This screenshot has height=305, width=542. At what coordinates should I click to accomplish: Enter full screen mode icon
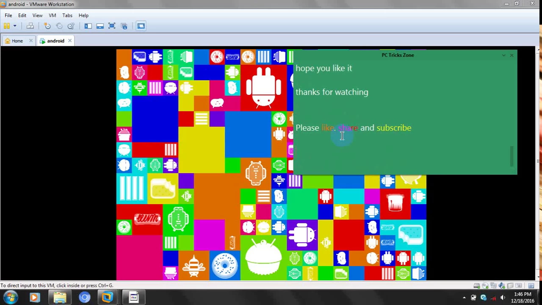point(112,26)
